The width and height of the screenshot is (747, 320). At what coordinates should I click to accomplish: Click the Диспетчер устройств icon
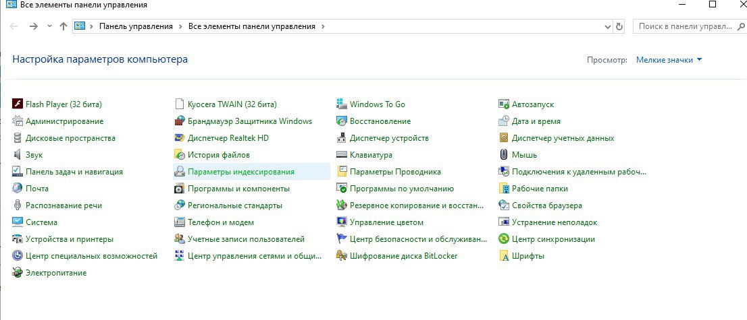[x=342, y=138]
